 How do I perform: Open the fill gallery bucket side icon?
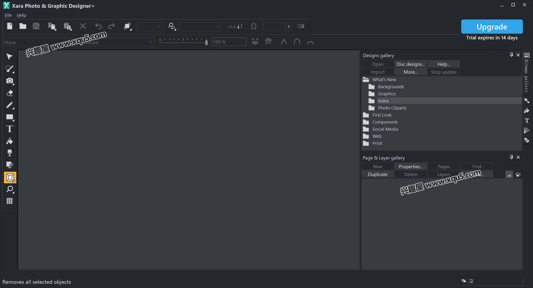pos(526,111)
